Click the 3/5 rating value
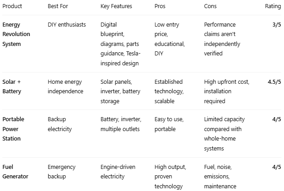This screenshot has height=191, width=284. click(277, 25)
